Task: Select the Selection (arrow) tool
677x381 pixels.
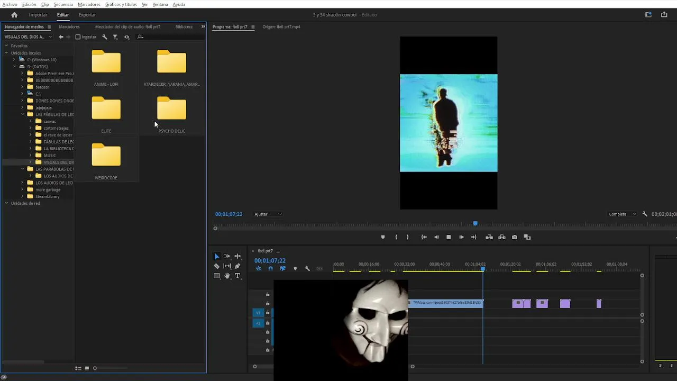Action: pyautogui.click(x=216, y=256)
